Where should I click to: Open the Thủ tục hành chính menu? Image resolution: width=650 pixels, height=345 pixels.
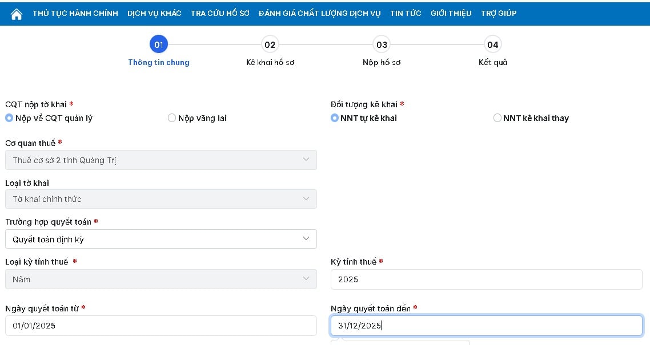pos(75,13)
